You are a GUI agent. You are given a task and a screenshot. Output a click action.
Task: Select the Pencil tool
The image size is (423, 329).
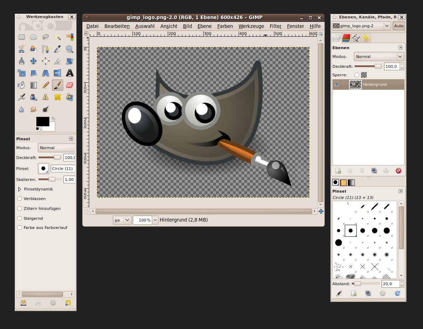tap(46, 85)
